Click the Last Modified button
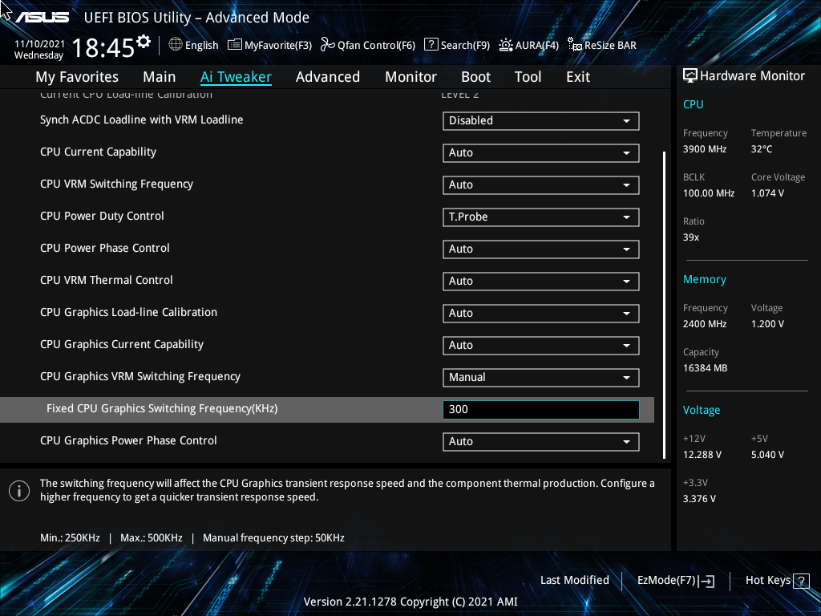Screen dimensions: 821x616 click(x=574, y=581)
